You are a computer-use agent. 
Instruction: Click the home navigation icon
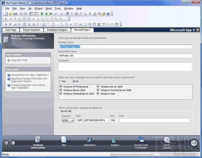click(x=6, y=143)
